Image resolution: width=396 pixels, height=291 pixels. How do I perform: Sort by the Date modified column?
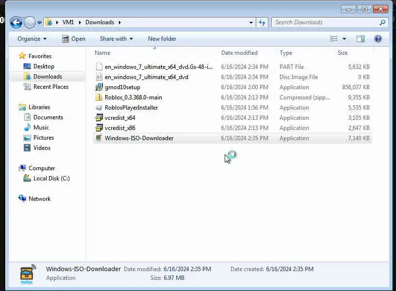click(x=239, y=53)
